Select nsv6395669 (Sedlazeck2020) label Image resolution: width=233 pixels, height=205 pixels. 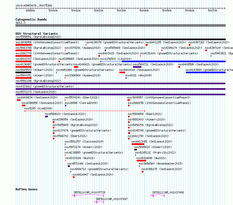[x=79, y=59]
